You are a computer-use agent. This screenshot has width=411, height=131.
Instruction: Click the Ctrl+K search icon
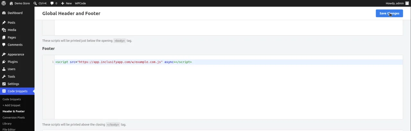[x=35, y=3]
